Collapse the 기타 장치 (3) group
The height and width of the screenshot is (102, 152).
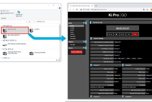(1, 26)
